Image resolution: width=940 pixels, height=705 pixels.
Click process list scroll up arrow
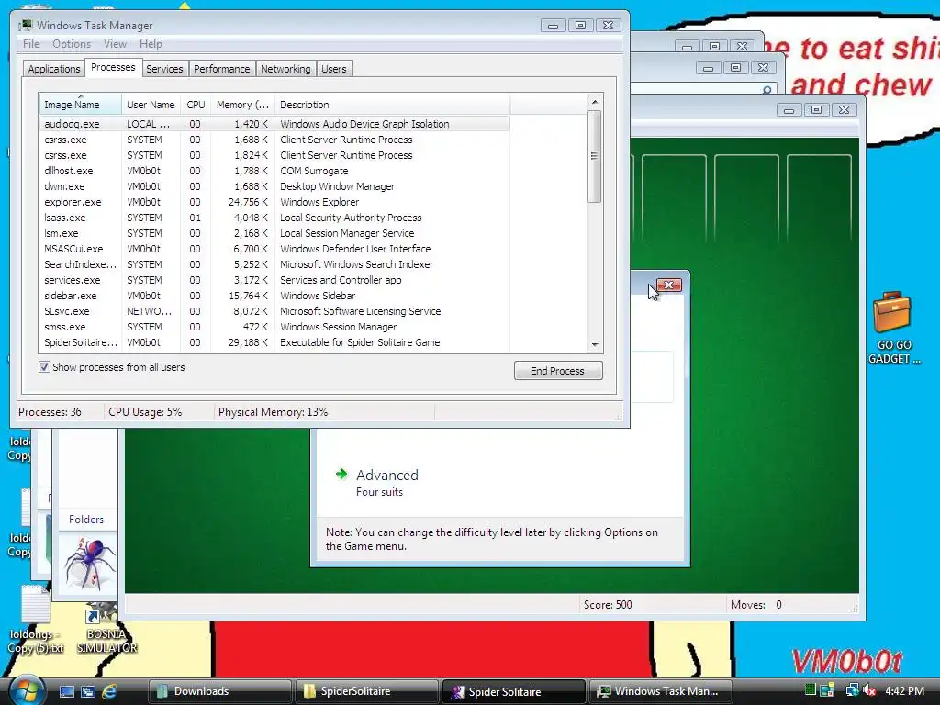[x=595, y=102]
